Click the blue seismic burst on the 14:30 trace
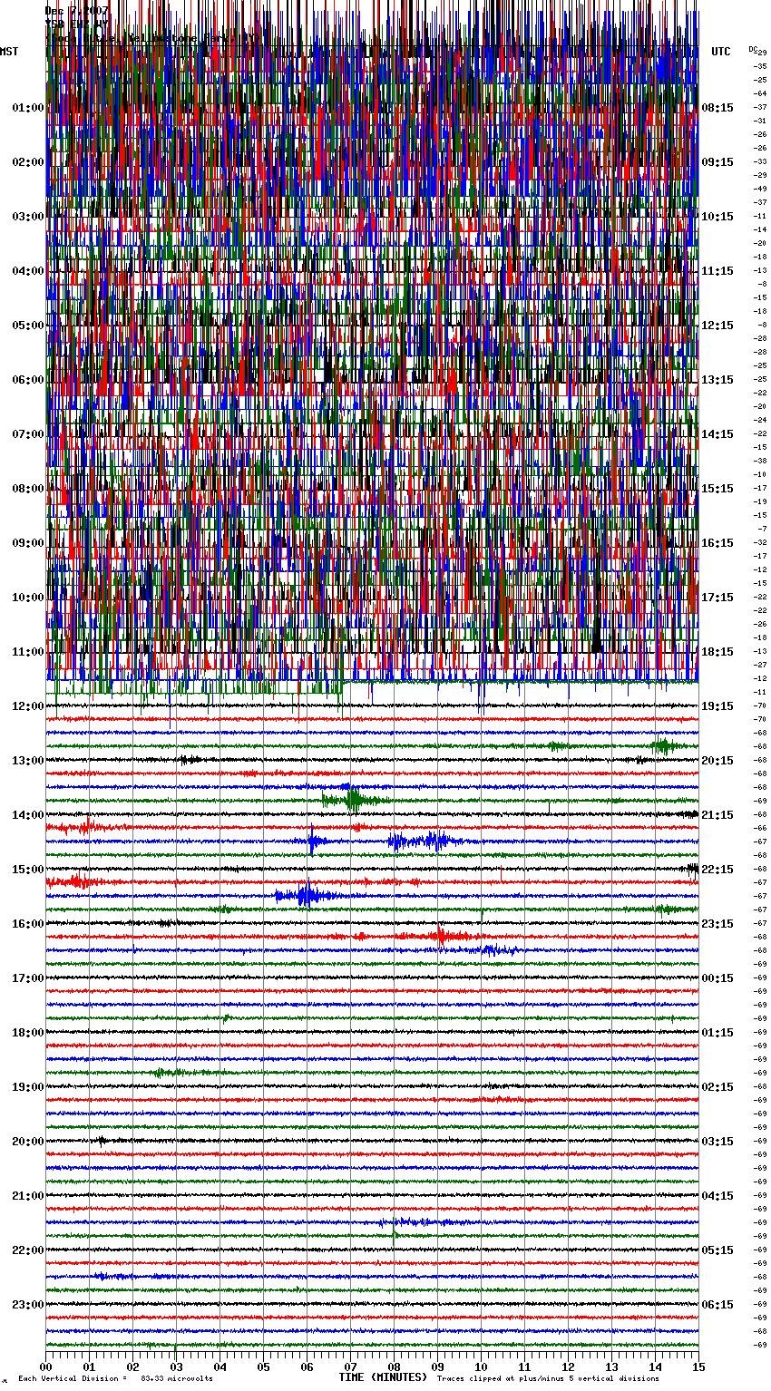The height and width of the screenshot is (1391, 771). tap(426, 841)
